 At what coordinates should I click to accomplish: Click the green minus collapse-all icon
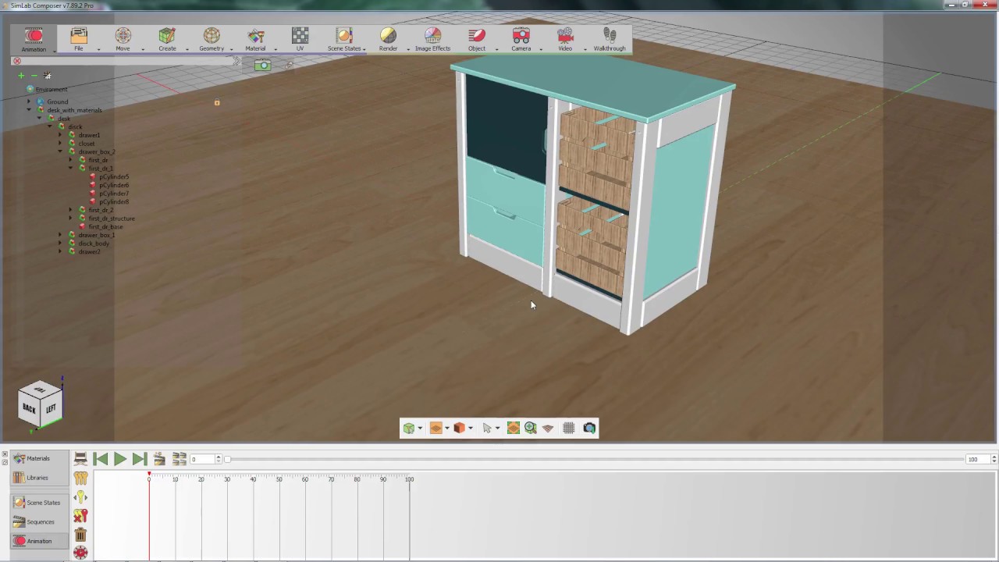(34, 76)
